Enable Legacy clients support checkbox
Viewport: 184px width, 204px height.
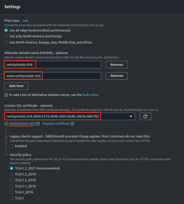coord(12,146)
